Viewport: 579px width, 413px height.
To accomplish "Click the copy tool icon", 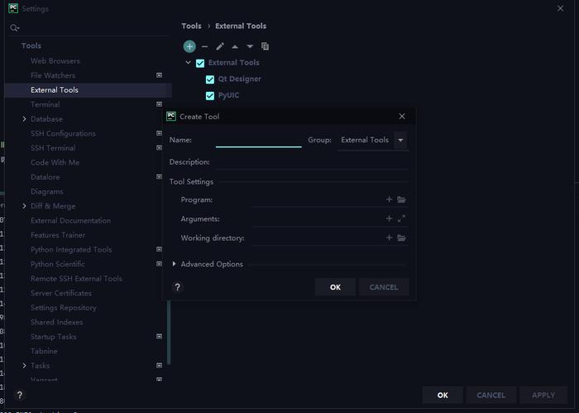I will (265, 46).
